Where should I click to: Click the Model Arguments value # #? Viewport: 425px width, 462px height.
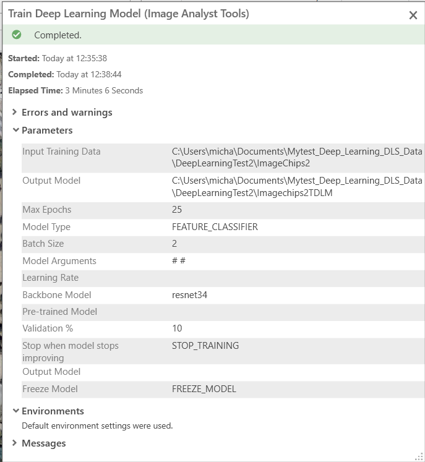click(179, 260)
